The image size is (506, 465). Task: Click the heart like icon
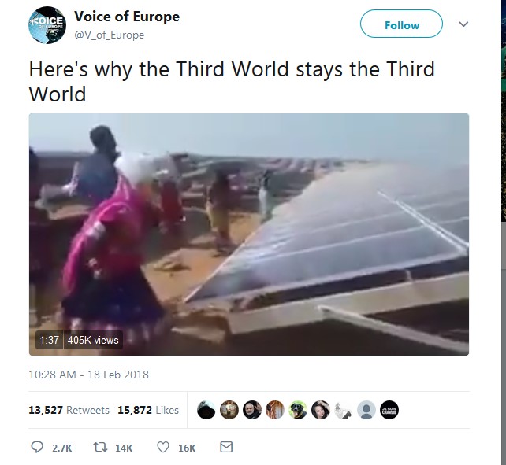163,447
